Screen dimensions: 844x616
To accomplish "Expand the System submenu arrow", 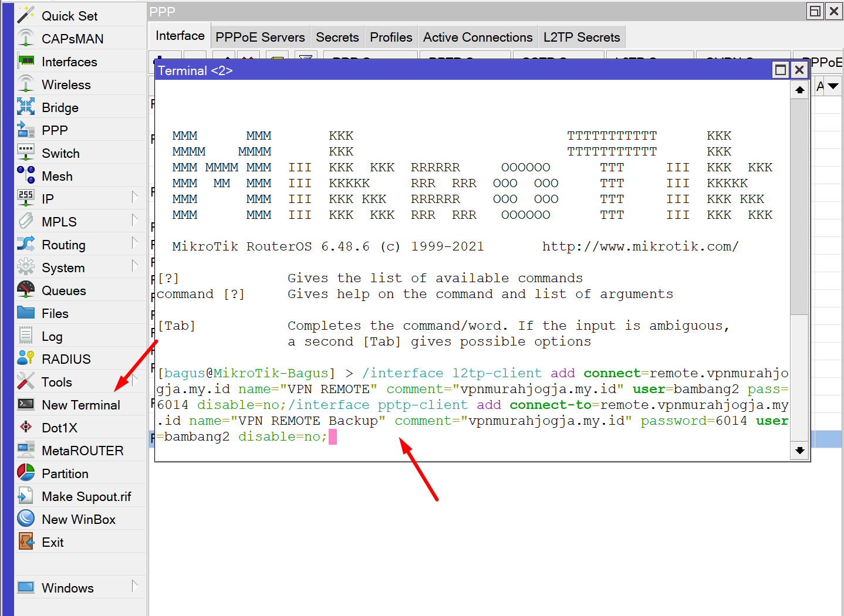I will 135,265.
